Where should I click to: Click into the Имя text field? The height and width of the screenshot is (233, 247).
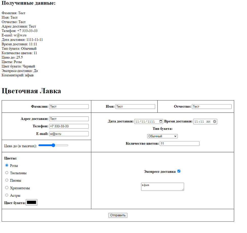[135, 107]
